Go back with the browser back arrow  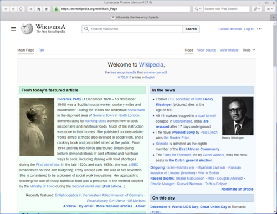[6, 9]
